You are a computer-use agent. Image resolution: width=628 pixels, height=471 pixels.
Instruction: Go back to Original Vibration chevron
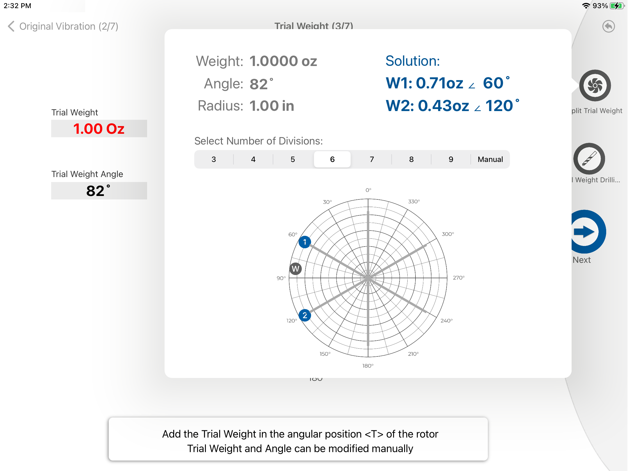point(11,26)
